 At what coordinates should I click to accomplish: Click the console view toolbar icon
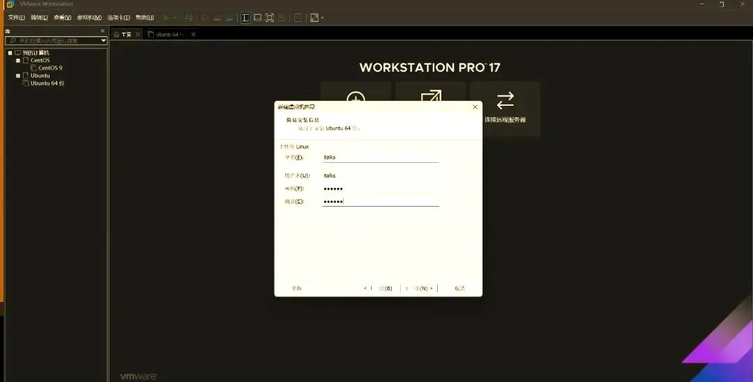point(298,17)
